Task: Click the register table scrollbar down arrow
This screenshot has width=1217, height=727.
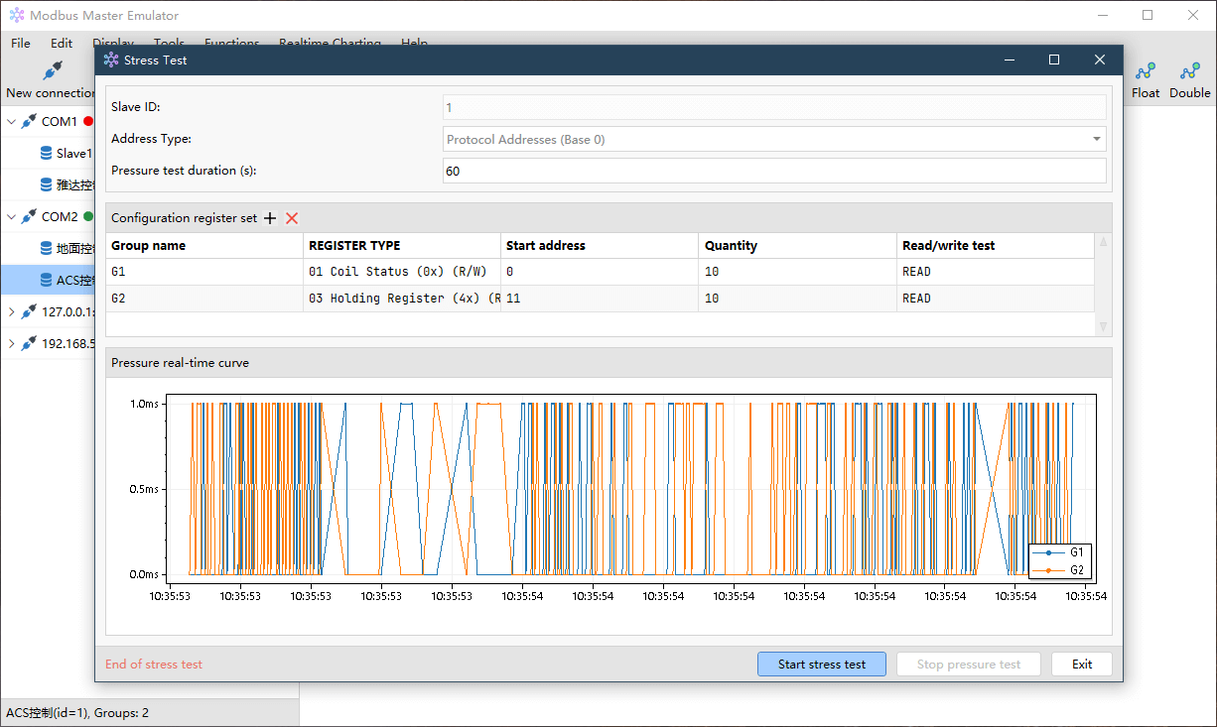Action: tap(1104, 326)
